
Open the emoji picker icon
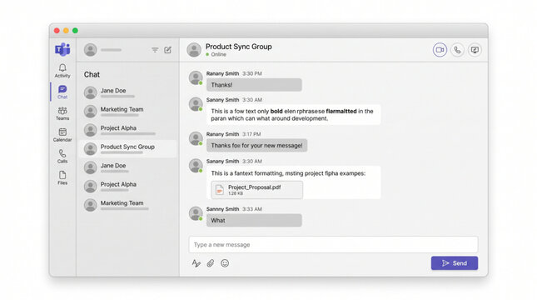pyautogui.click(x=225, y=263)
